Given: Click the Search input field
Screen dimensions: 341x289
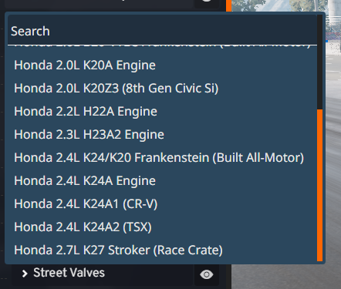Looking at the screenshot, I should (162, 31).
